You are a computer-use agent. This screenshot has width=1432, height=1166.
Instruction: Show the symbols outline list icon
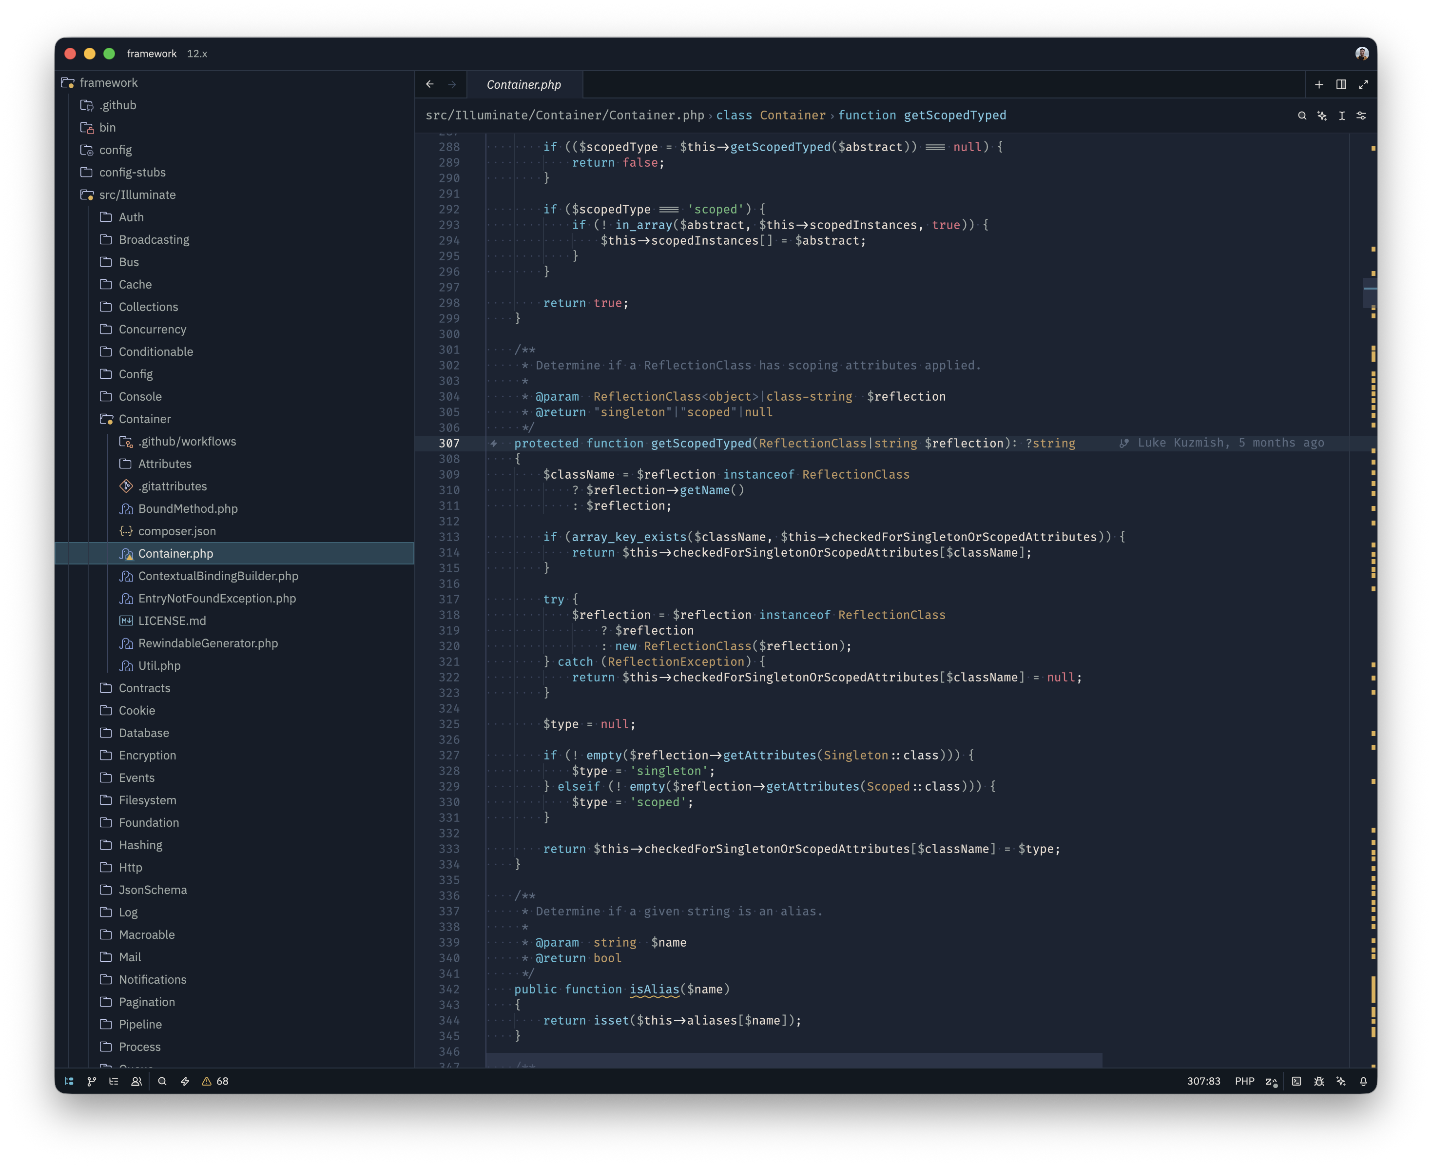(x=114, y=1081)
